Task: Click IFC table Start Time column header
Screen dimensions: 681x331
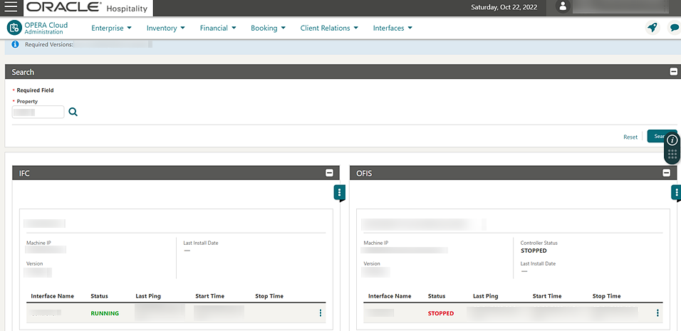Action: (209, 296)
